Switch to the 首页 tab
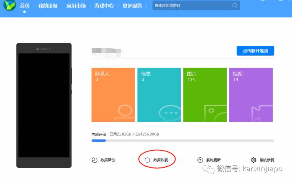Screen dimensions: 292x182 pyautogui.click(x=25, y=6)
